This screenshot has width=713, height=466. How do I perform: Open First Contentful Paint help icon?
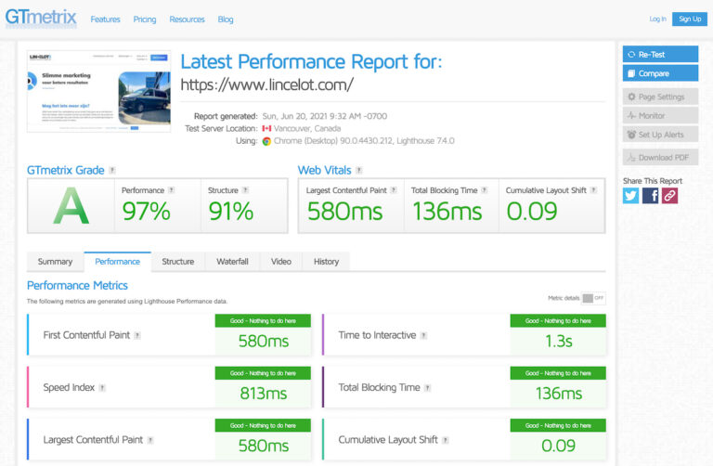coord(137,335)
